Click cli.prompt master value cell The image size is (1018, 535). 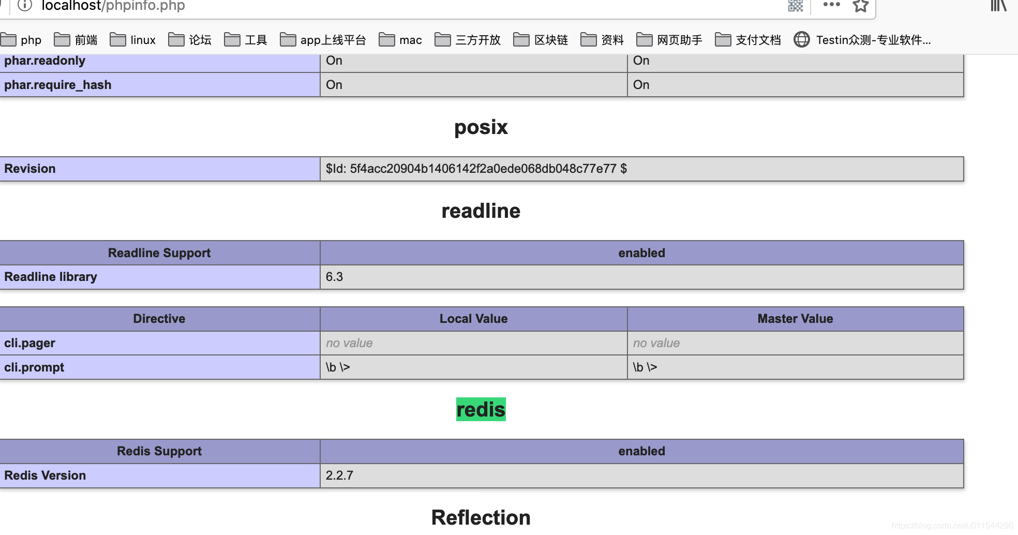(796, 367)
